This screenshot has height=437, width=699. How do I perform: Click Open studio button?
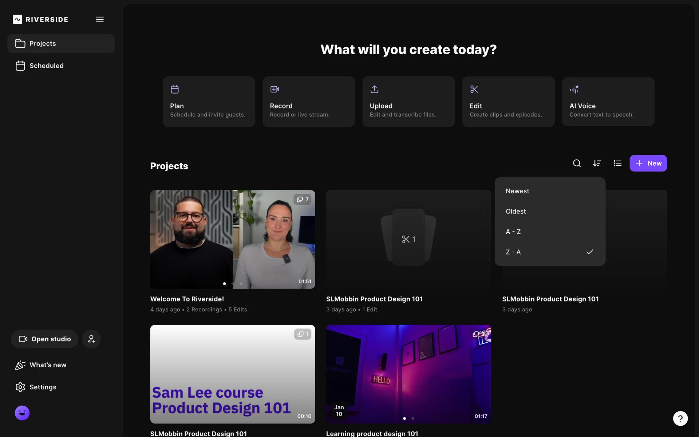click(x=45, y=339)
